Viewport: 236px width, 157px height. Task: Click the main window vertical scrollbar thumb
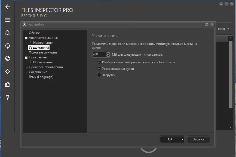(x=231, y=74)
